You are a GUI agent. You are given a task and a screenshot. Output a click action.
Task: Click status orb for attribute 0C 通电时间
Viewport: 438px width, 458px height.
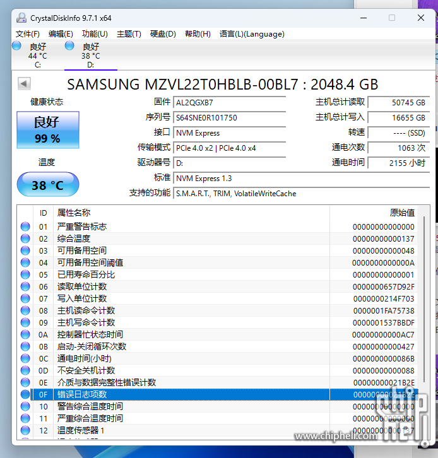click(25, 358)
